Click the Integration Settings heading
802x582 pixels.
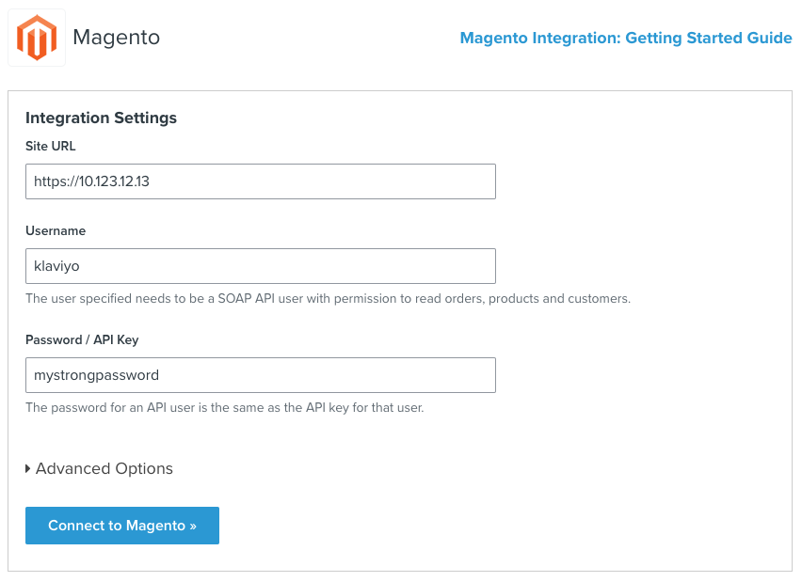pos(102,118)
